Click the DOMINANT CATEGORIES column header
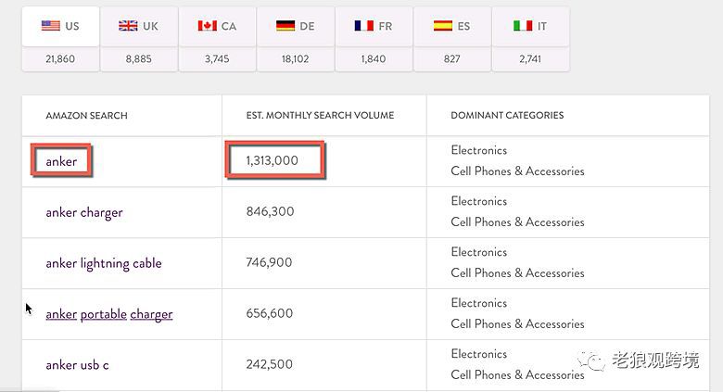Image resolution: width=723 pixels, height=392 pixels. pos(507,115)
